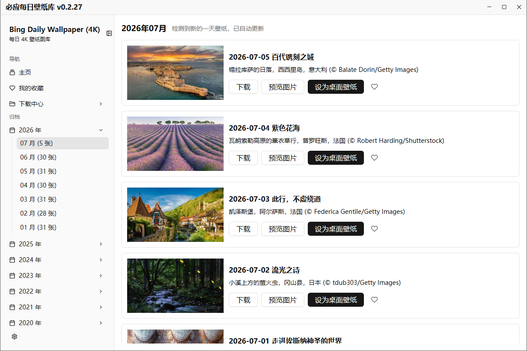Preview image for 紫色花海
This screenshot has height=351, width=527.
[283, 158]
